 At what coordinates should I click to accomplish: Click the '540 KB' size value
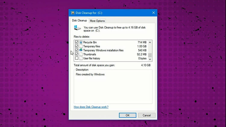click(142, 50)
